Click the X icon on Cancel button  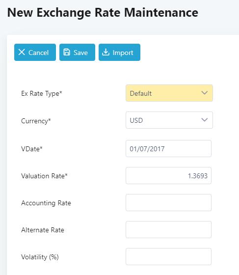coord(22,52)
